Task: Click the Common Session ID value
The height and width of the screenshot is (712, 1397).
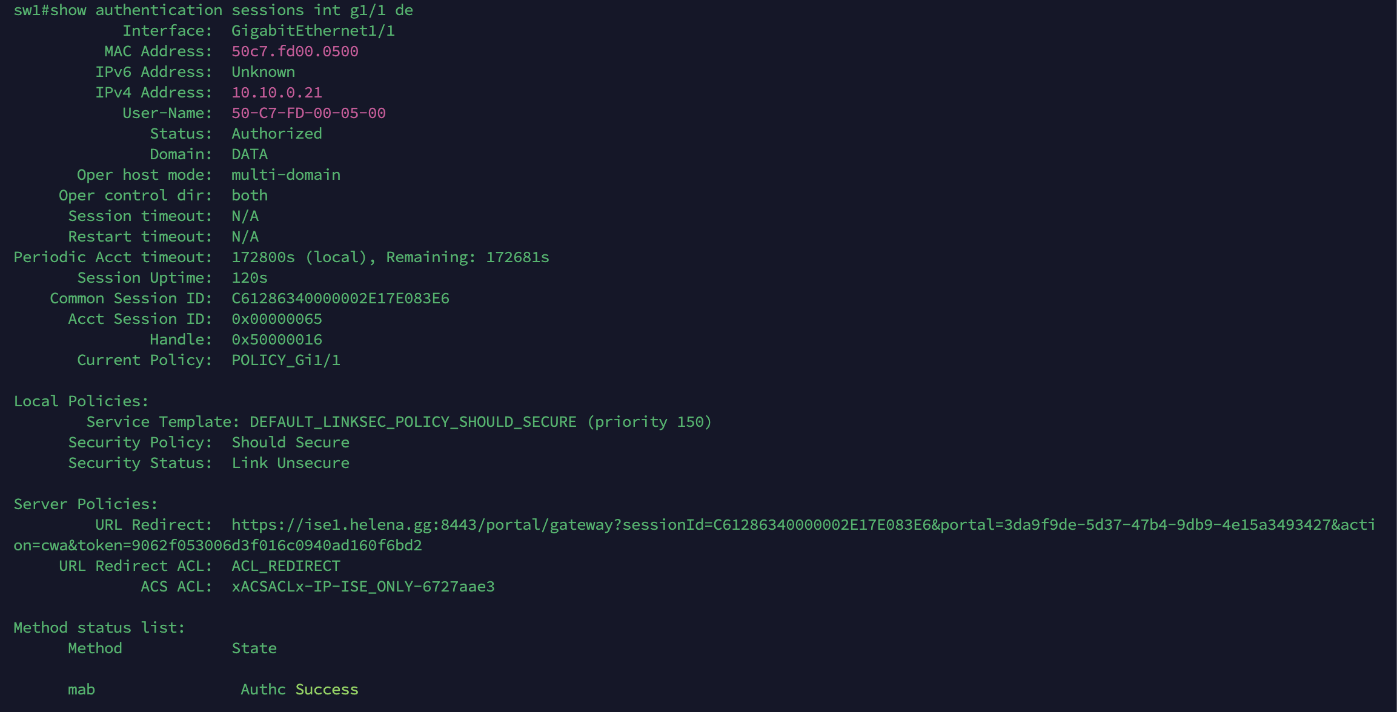Action: tap(340, 298)
